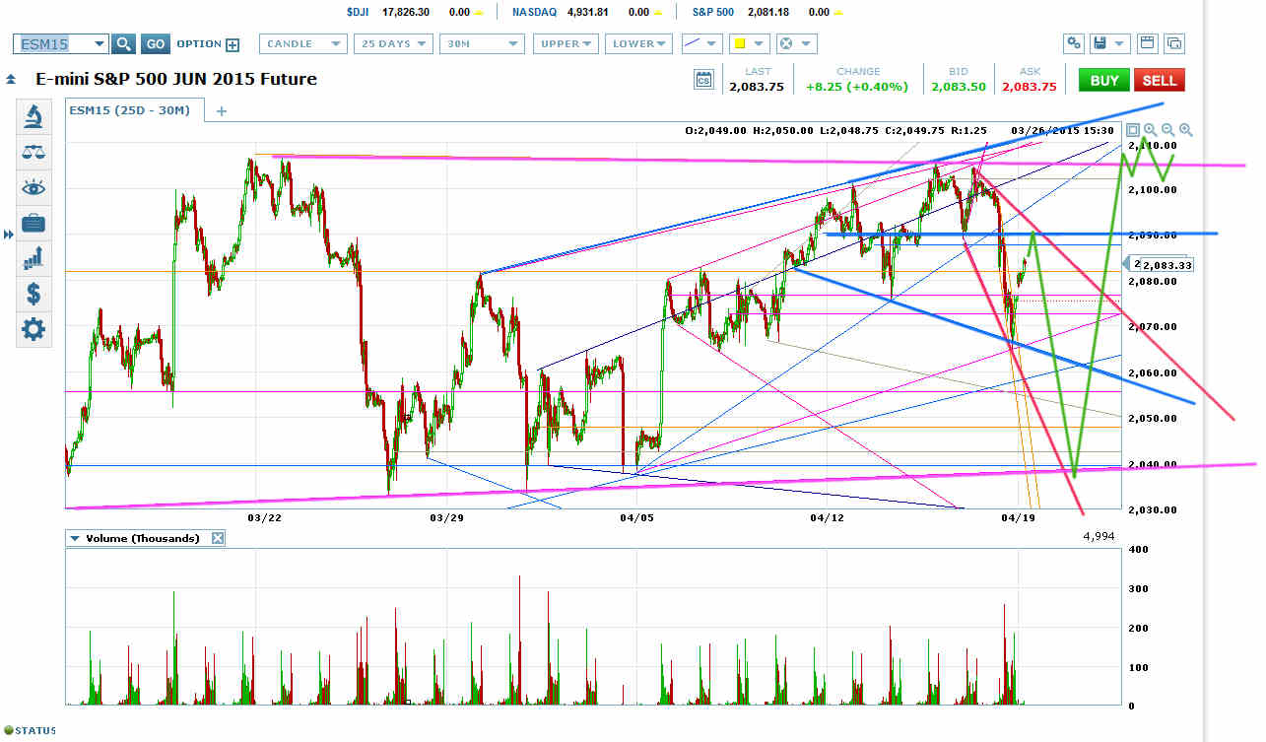Click the fit-to-window square chart icon
Image resolution: width=1266 pixels, height=742 pixels.
click(x=1133, y=130)
